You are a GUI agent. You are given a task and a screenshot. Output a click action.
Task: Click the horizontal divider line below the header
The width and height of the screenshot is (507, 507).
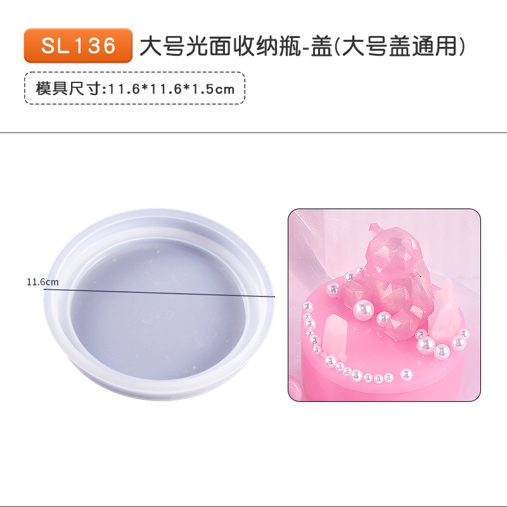(x=253, y=132)
